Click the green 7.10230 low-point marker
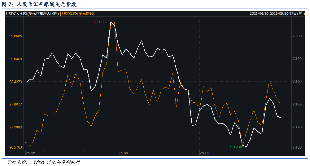The height and width of the screenshot is (166, 310). pyautogui.click(x=236, y=147)
